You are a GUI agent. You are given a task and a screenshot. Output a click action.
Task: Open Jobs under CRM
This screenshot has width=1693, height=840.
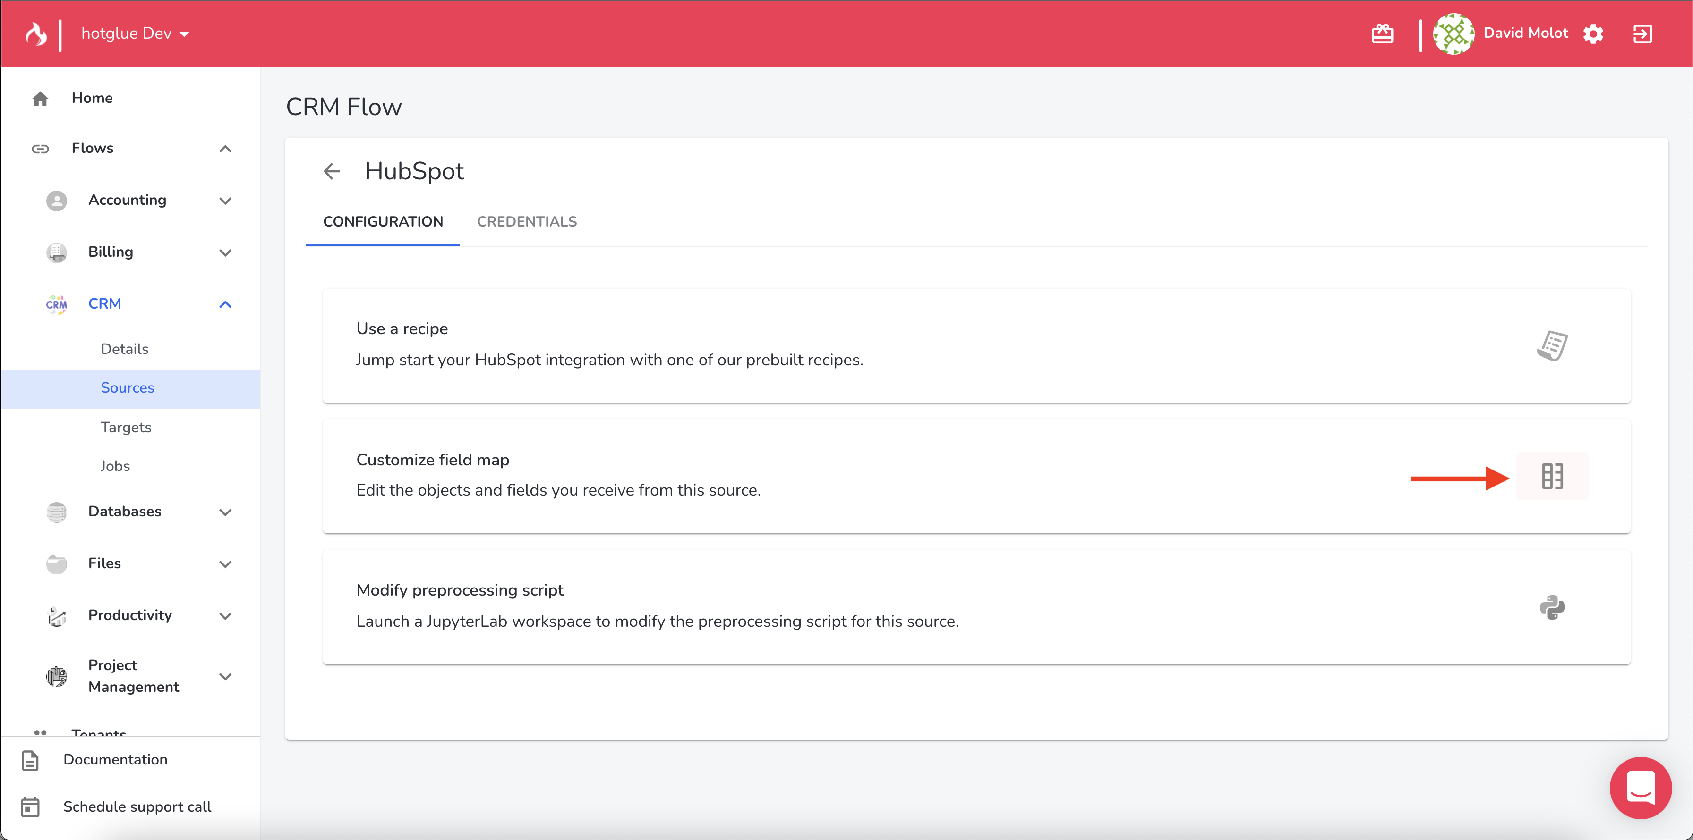pos(115,466)
